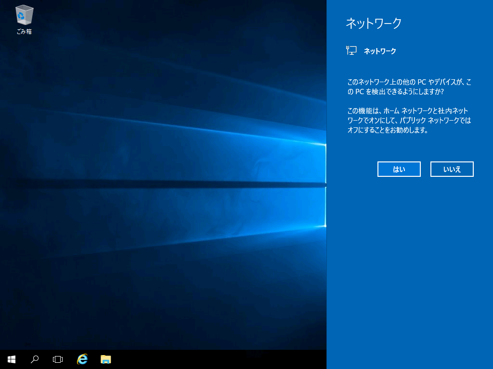Click empty taskbar space right of File Explorer
The image size is (493, 369).
click(217, 359)
